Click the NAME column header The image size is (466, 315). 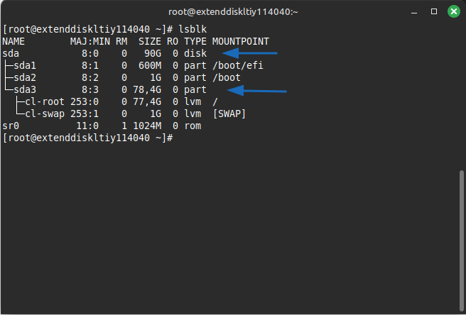point(14,42)
